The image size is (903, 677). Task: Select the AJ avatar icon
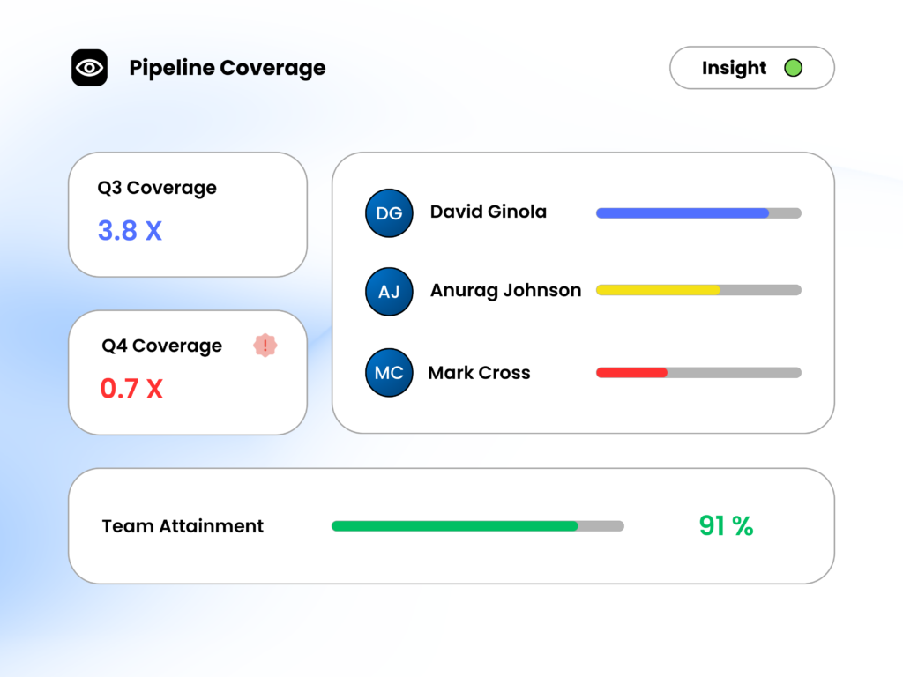pos(389,292)
